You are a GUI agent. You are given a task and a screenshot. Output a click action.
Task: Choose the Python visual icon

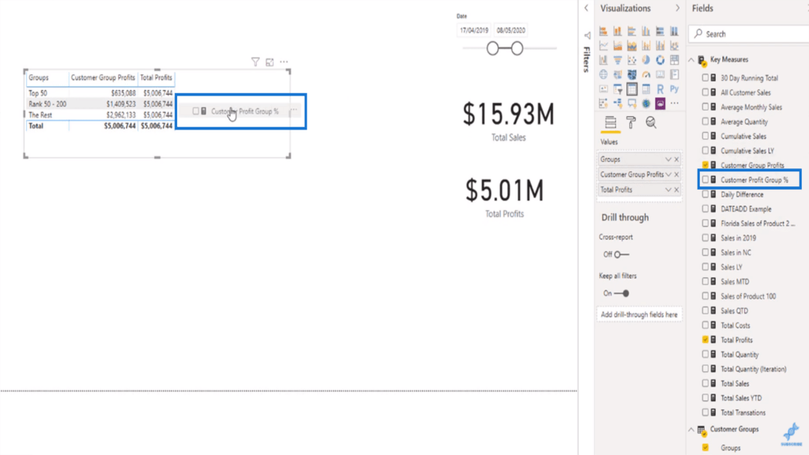coord(674,88)
